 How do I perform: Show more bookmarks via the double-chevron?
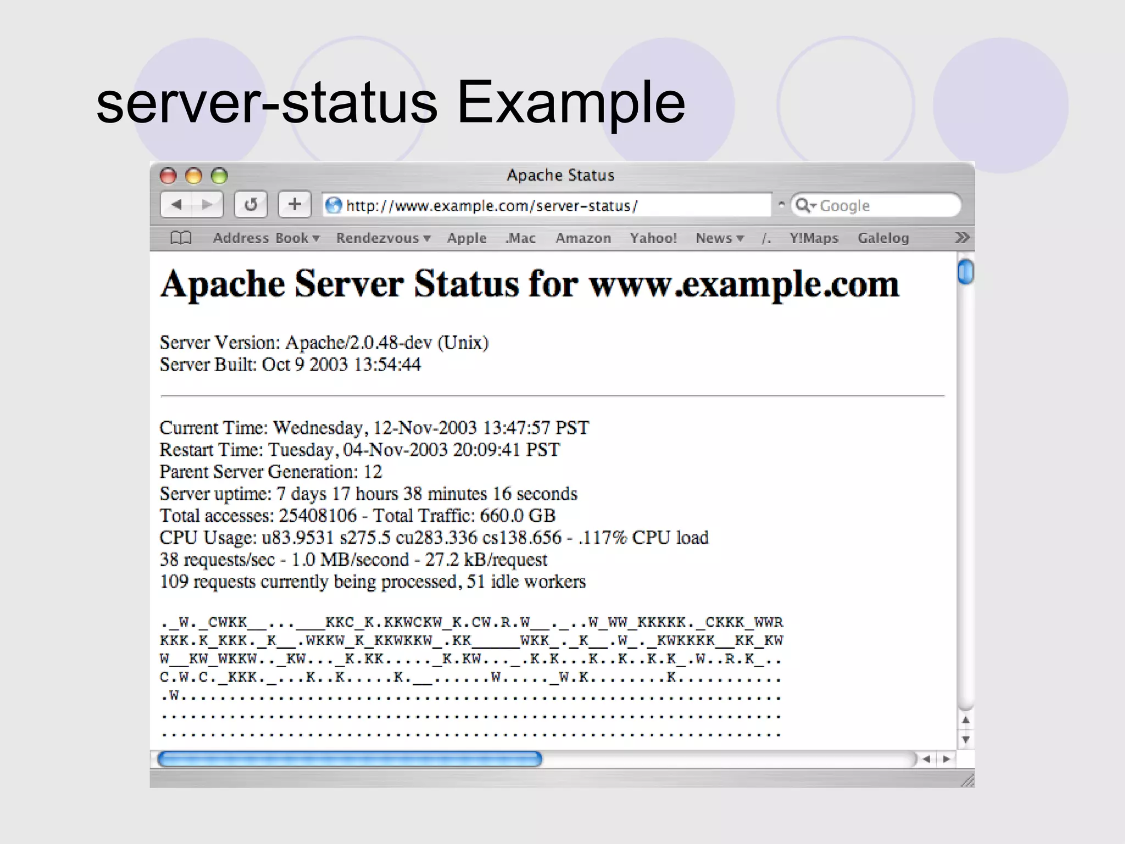pos(962,237)
